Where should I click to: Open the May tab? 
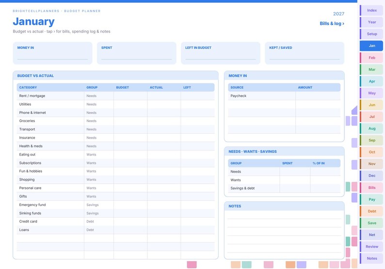click(371, 93)
